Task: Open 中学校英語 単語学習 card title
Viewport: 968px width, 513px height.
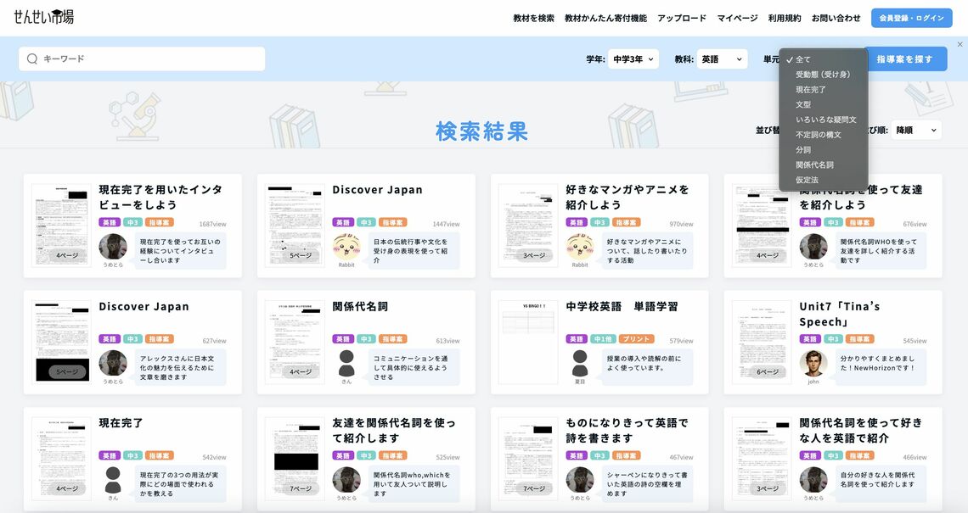Action: pyautogui.click(x=622, y=306)
